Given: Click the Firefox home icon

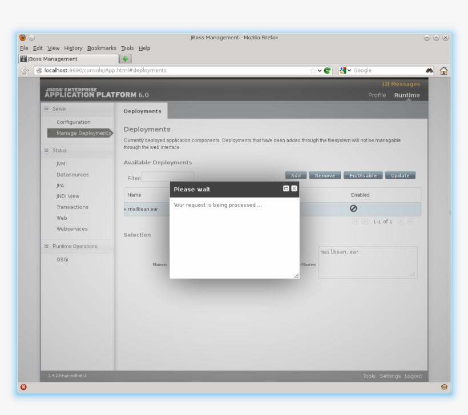Looking at the screenshot, I should click(x=443, y=71).
